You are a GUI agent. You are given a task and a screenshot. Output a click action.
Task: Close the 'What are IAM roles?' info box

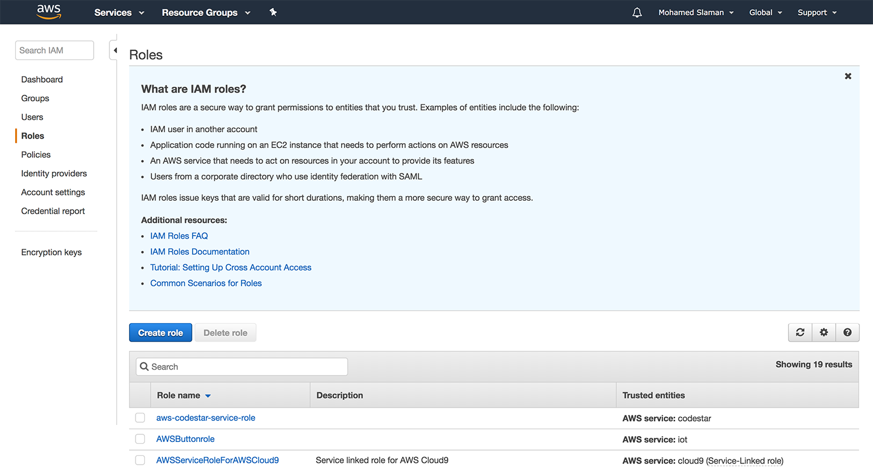[x=848, y=76]
